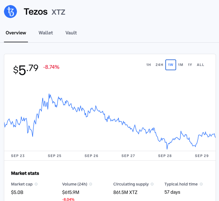The height and width of the screenshot is (201, 219).
Task: Click the Market cap info icon
Action: (x=36, y=184)
